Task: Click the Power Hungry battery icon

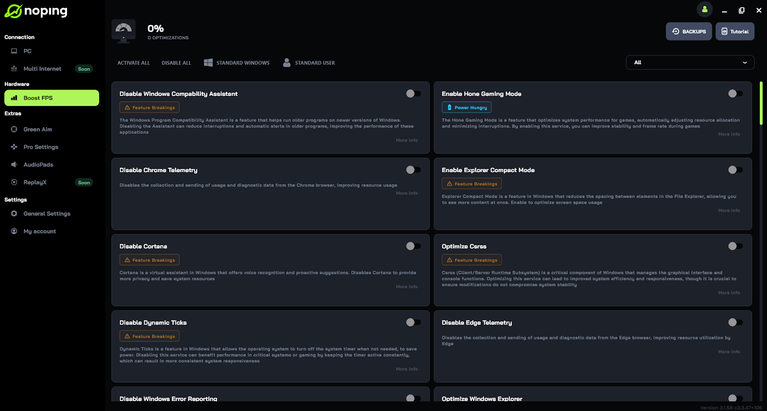Action: [x=449, y=107]
